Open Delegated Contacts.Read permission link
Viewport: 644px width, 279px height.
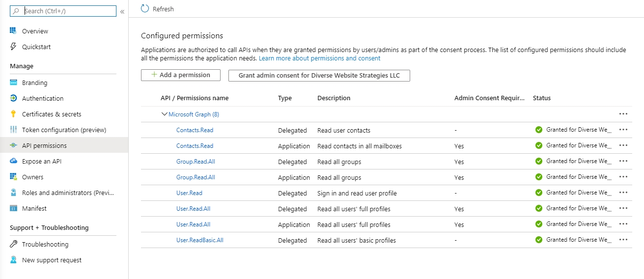[x=195, y=130]
